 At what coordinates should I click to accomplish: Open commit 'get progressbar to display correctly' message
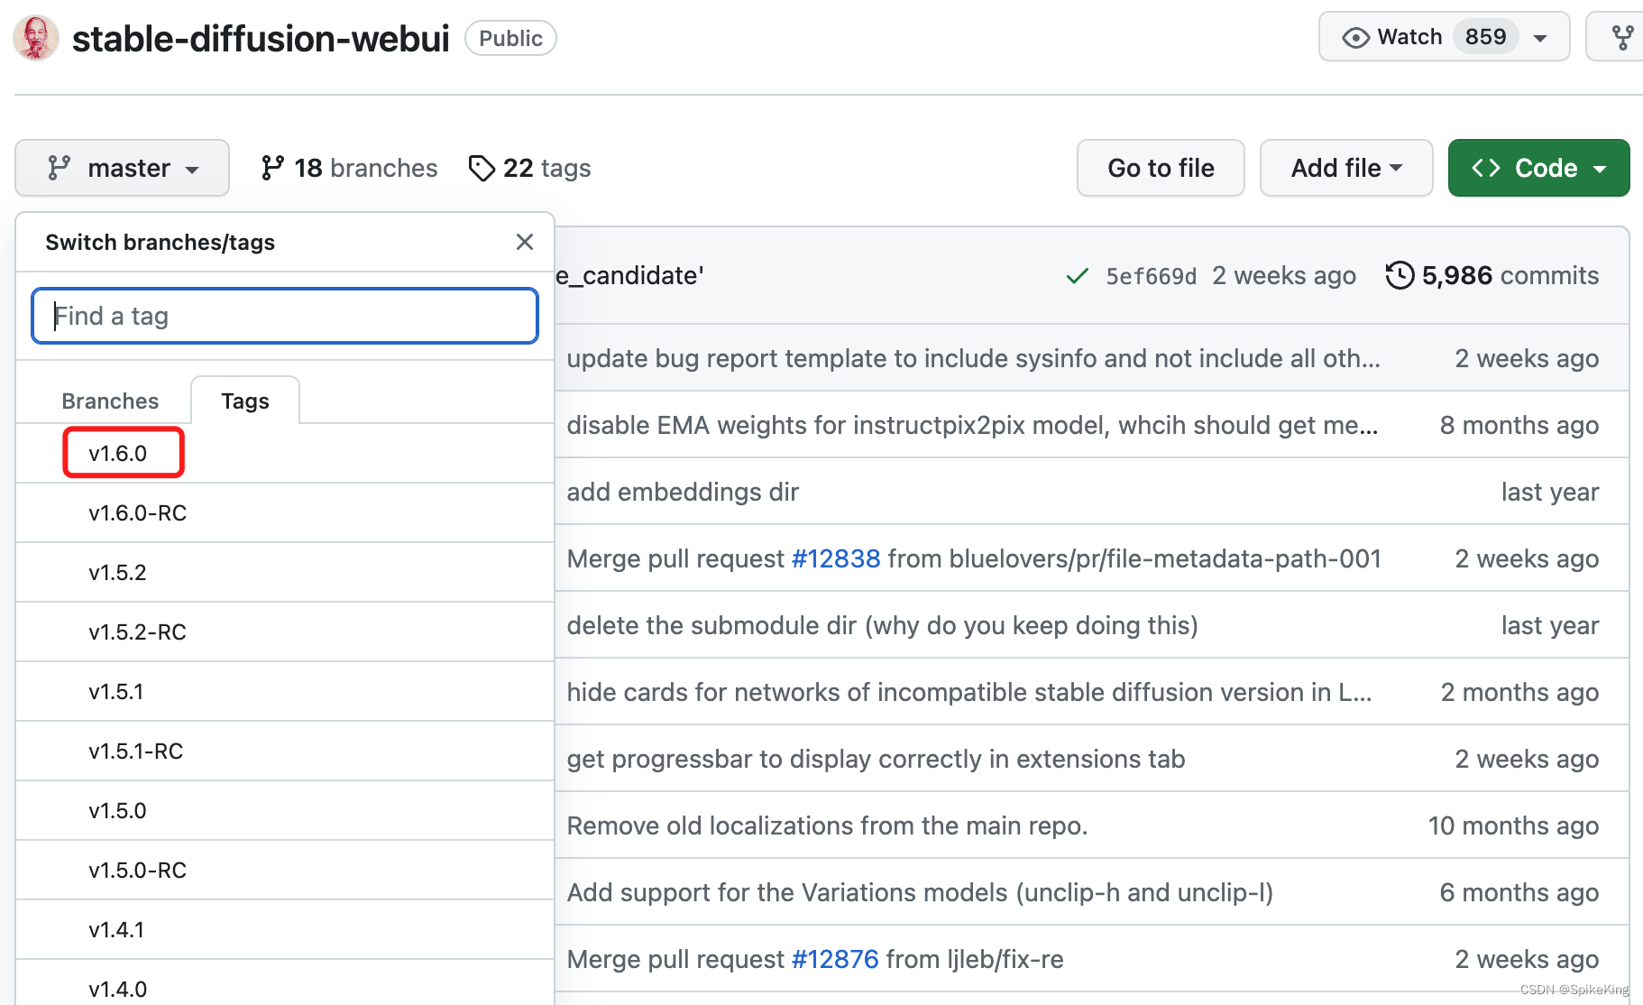(x=876, y=759)
